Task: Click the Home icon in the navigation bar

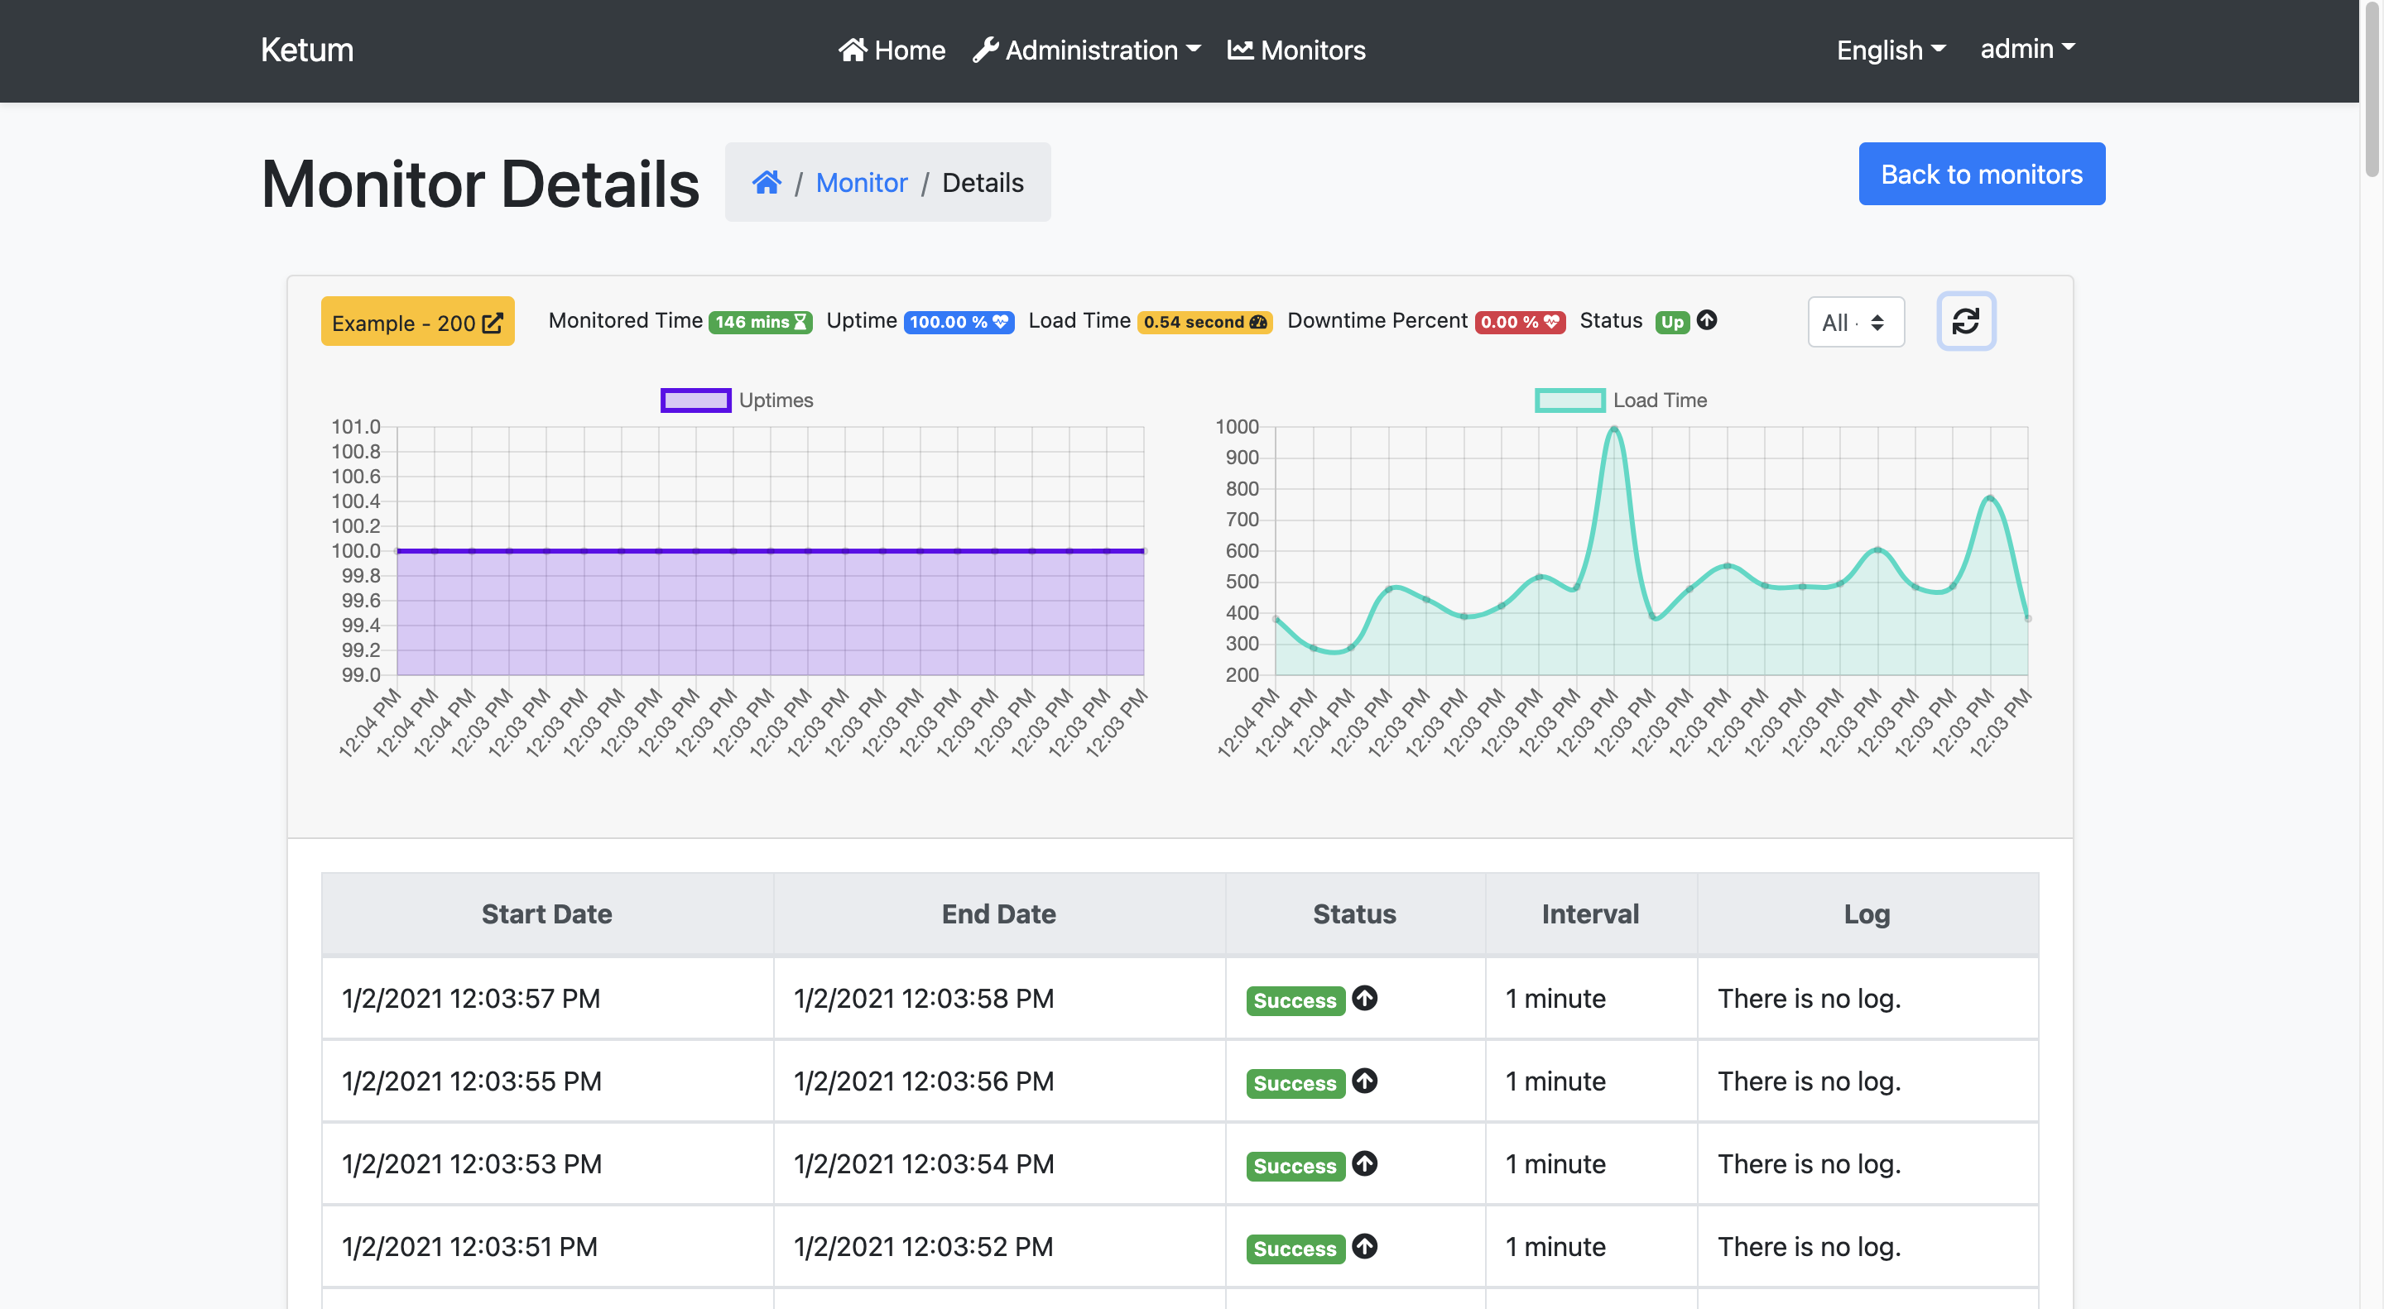Action: tap(853, 50)
